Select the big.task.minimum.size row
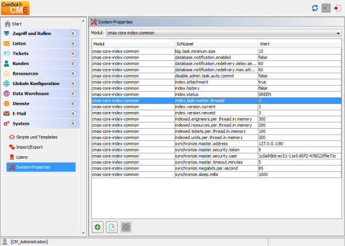 pyautogui.click(x=217, y=51)
